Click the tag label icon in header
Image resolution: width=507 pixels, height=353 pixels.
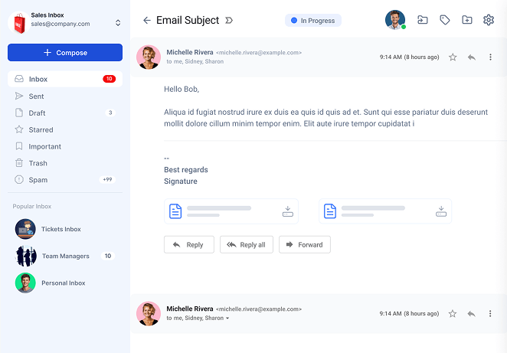coord(445,21)
